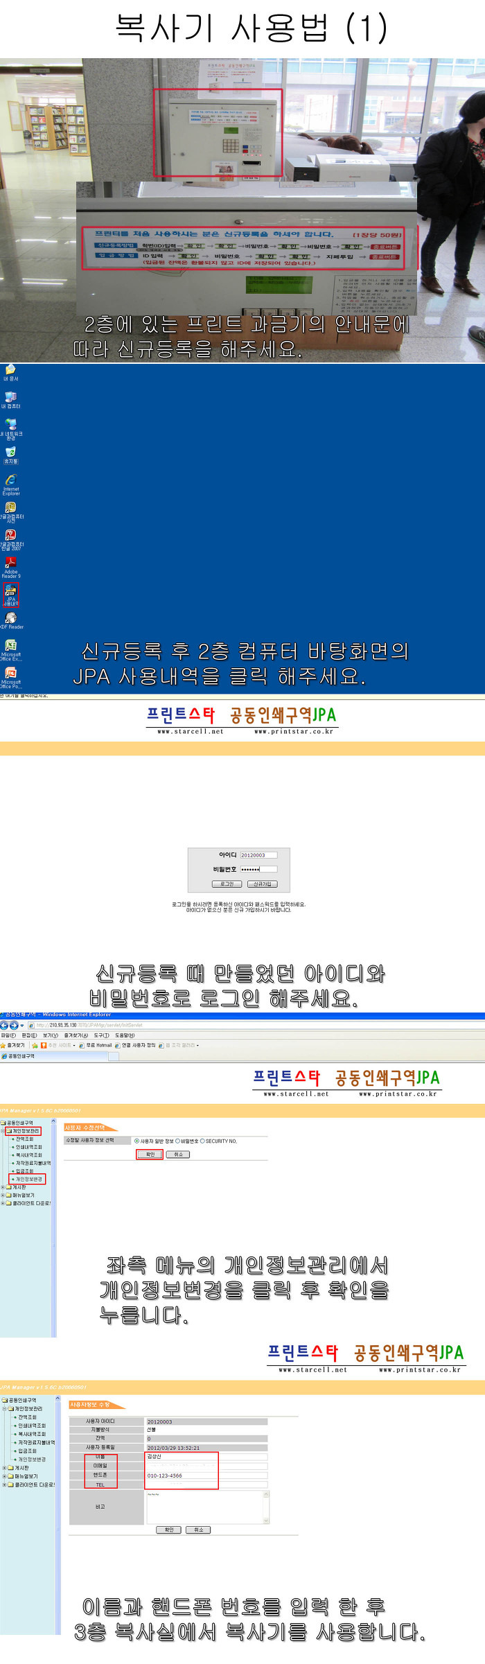Select 잔액조회 in the upper tree
Screen dimensions: 485x1664
[x=24, y=1139]
